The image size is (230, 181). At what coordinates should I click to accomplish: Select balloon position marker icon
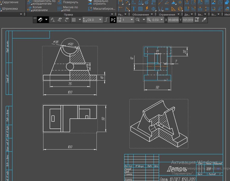(147, 2)
